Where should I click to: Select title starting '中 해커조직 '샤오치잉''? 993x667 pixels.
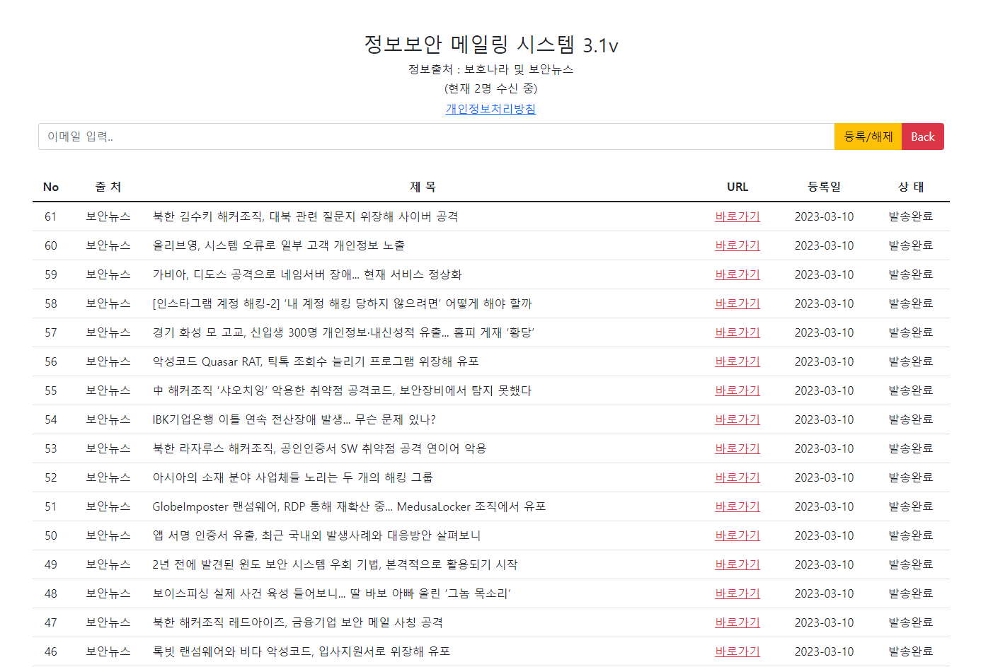pyautogui.click(x=342, y=390)
